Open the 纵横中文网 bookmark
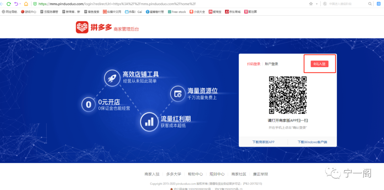 [112, 12]
